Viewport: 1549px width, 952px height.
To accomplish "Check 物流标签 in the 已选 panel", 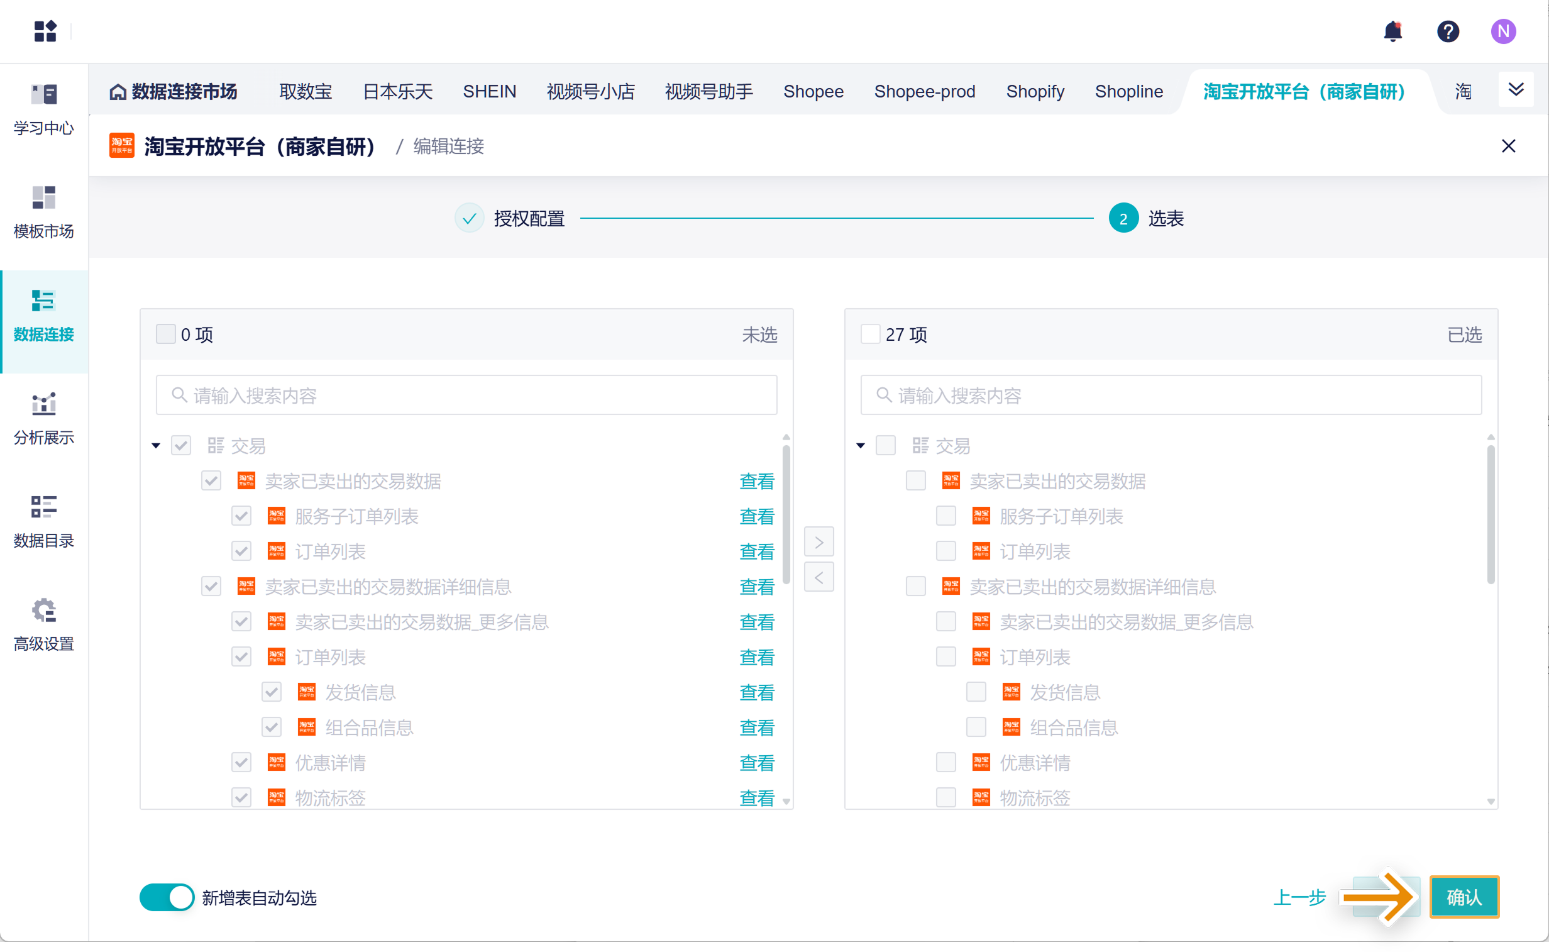I will click(x=946, y=798).
